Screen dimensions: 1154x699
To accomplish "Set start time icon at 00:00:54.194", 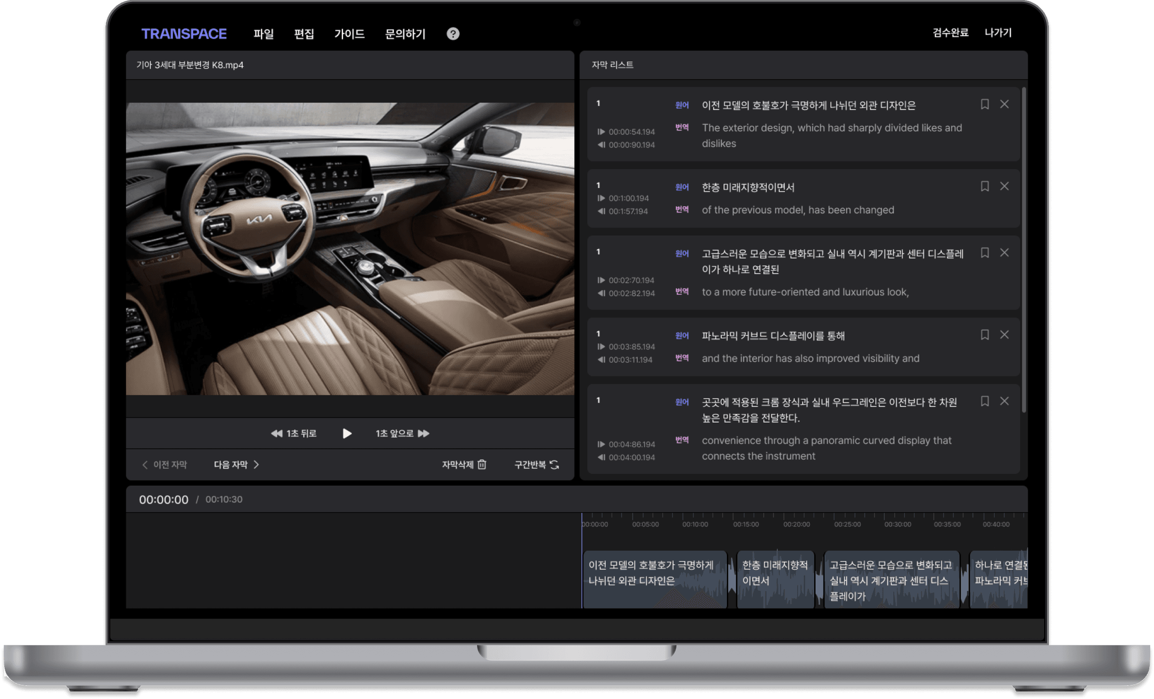I will 601,132.
